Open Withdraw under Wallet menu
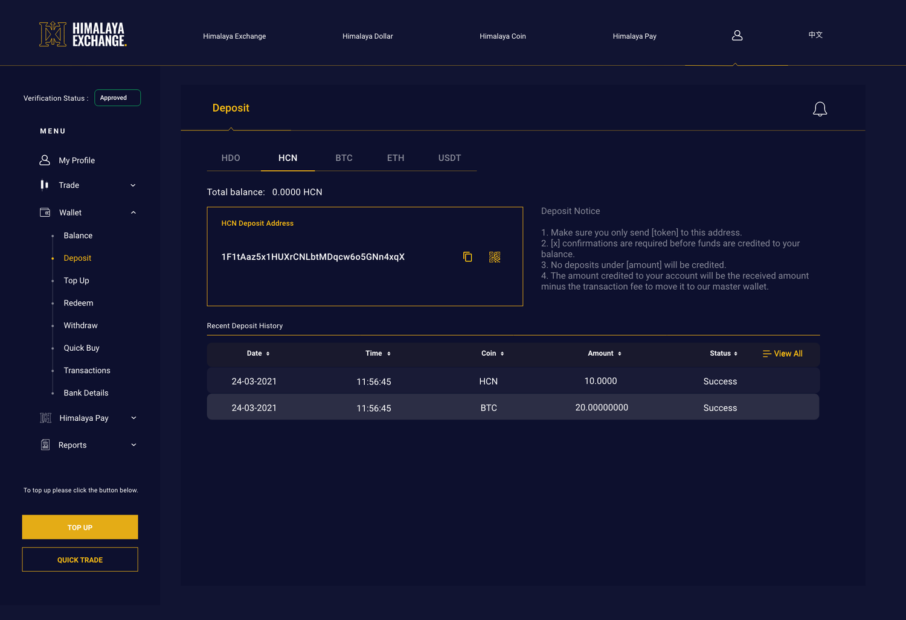This screenshot has width=906, height=620. pyautogui.click(x=80, y=325)
